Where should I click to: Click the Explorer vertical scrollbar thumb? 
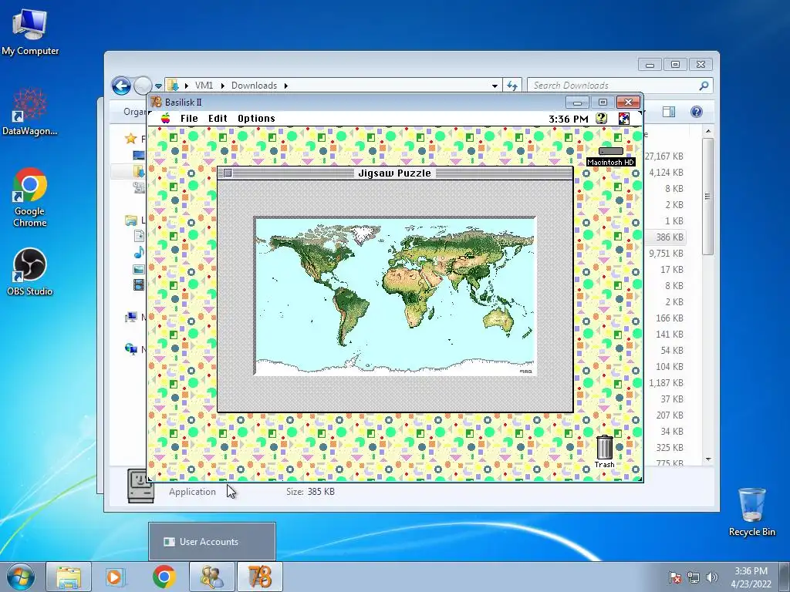point(708,197)
